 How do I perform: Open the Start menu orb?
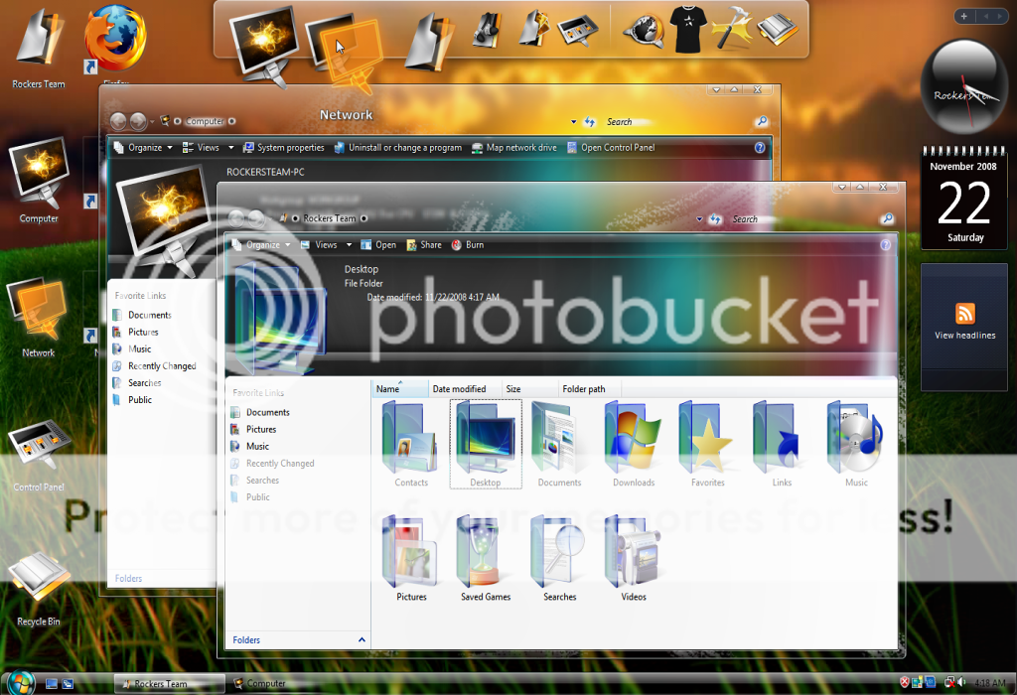(x=21, y=683)
